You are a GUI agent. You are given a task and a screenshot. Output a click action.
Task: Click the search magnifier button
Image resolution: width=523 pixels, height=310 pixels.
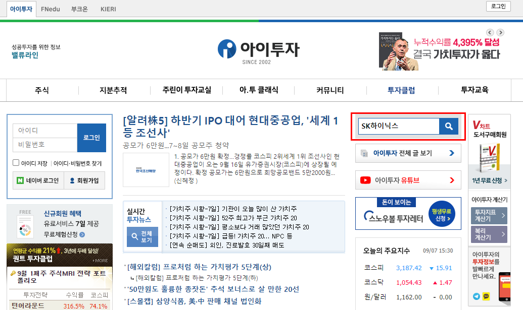point(449,126)
